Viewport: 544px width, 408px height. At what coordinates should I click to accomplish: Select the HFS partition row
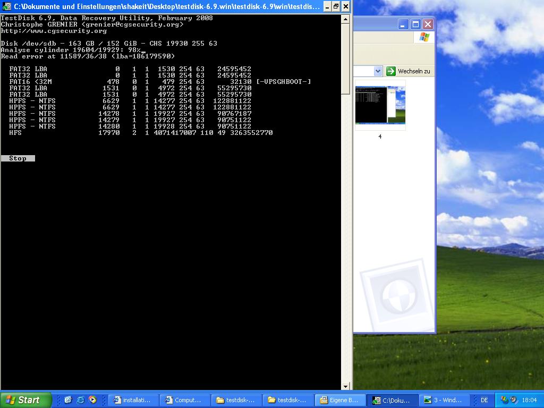141,132
